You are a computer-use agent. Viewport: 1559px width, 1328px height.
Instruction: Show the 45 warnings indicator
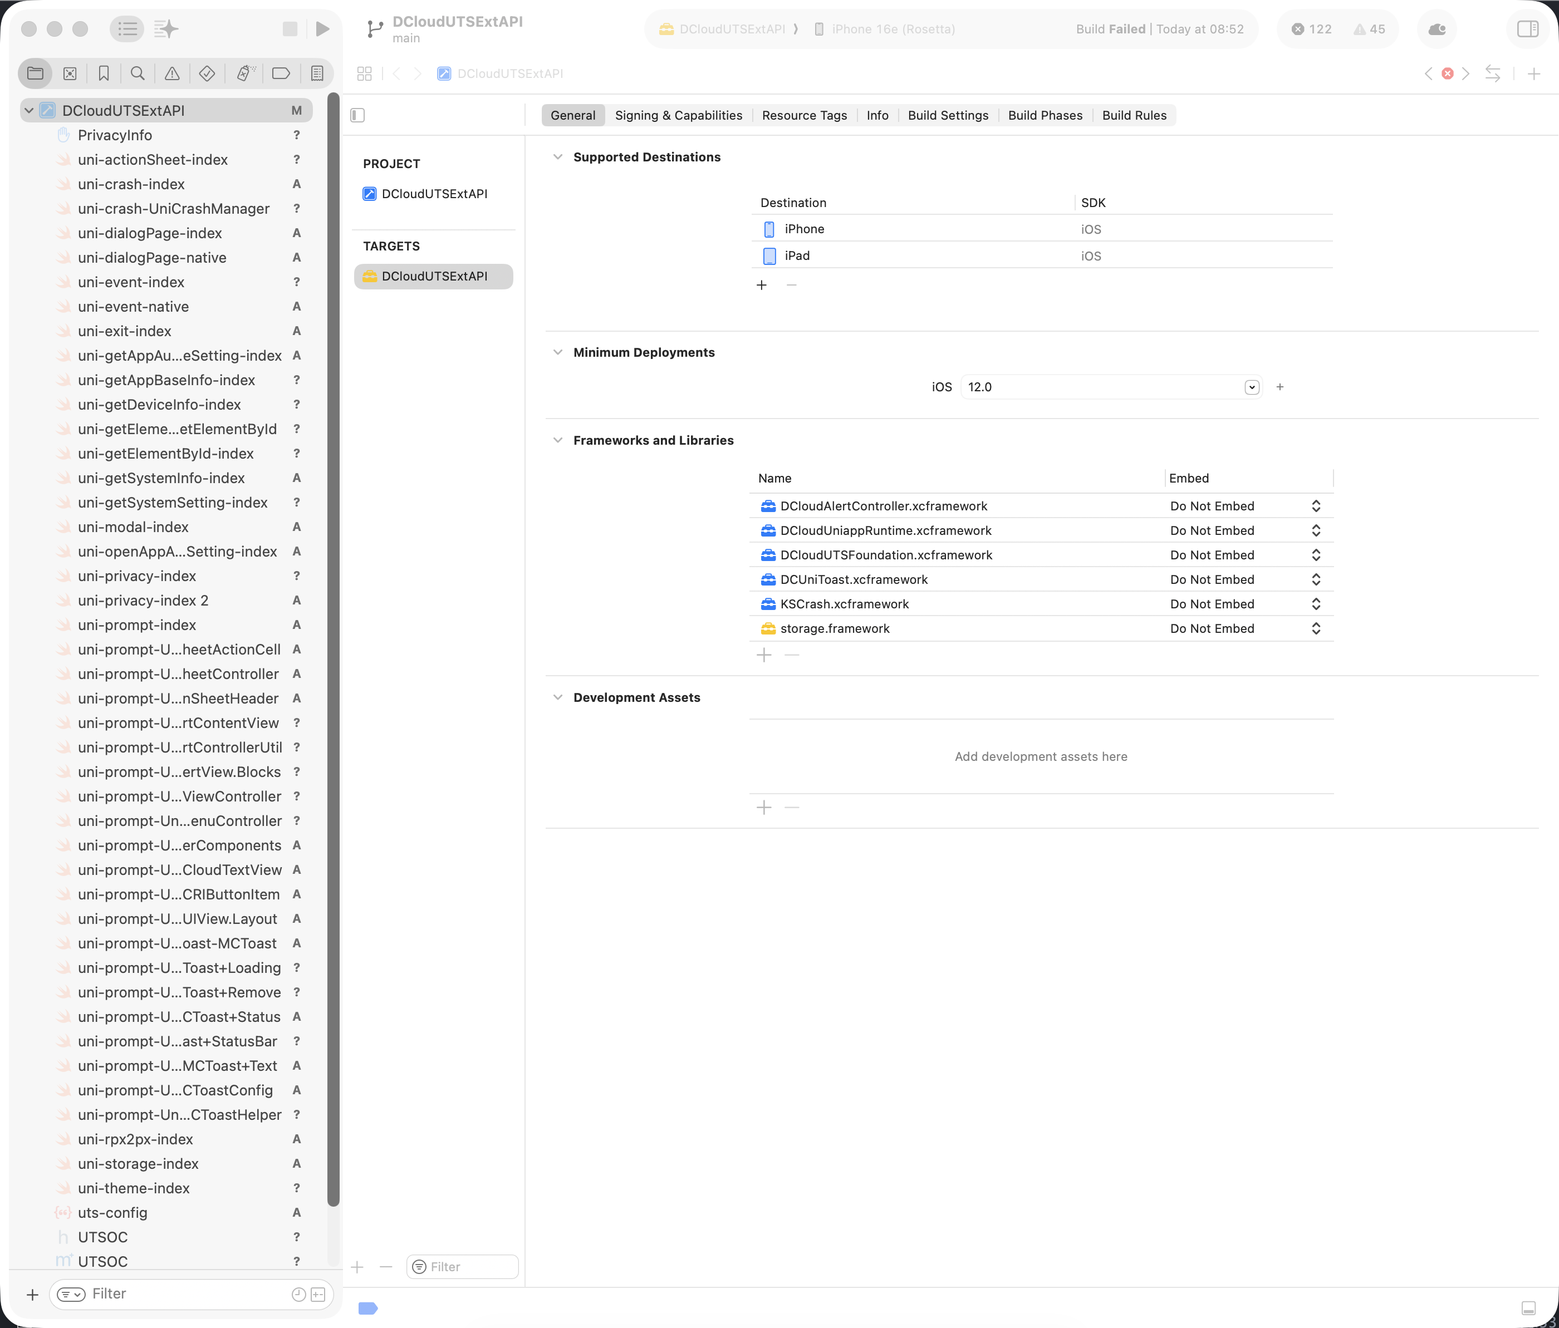click(x=1369, y=28)
